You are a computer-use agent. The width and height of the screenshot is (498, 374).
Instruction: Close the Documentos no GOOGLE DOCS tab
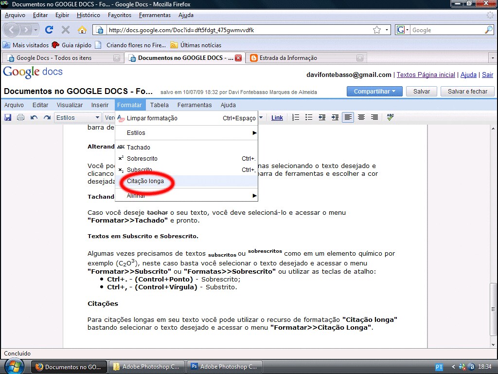pos(238,58)
